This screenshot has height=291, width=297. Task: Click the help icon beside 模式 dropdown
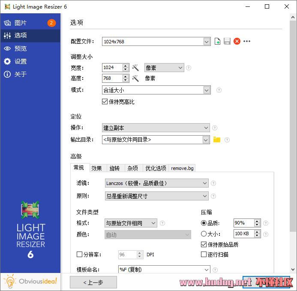coord(219,90)
